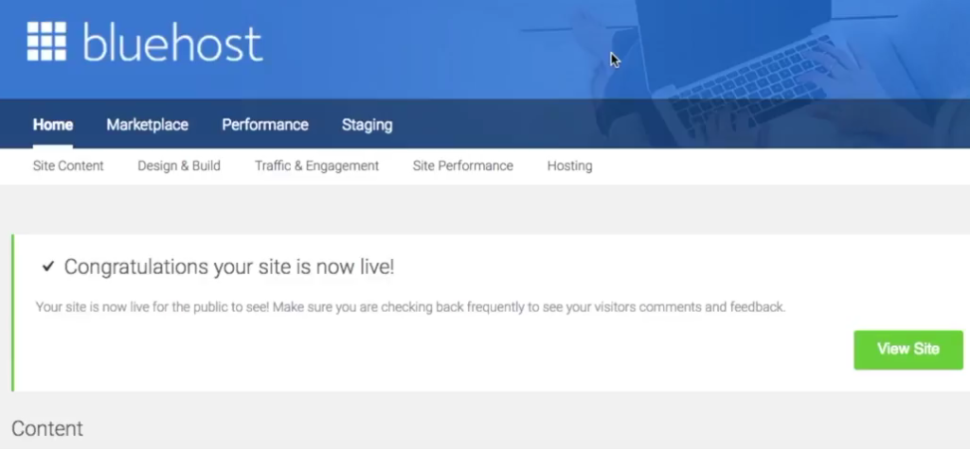Click the Content section heading

(47, 428)
